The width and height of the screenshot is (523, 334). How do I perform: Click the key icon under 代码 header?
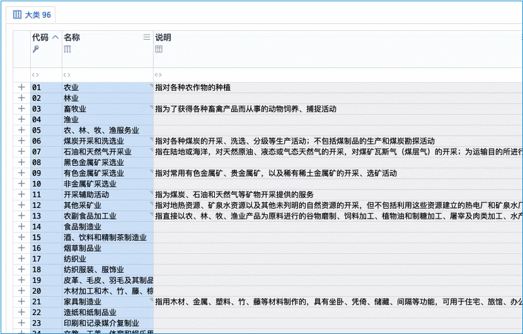click(x=36, y=49)
